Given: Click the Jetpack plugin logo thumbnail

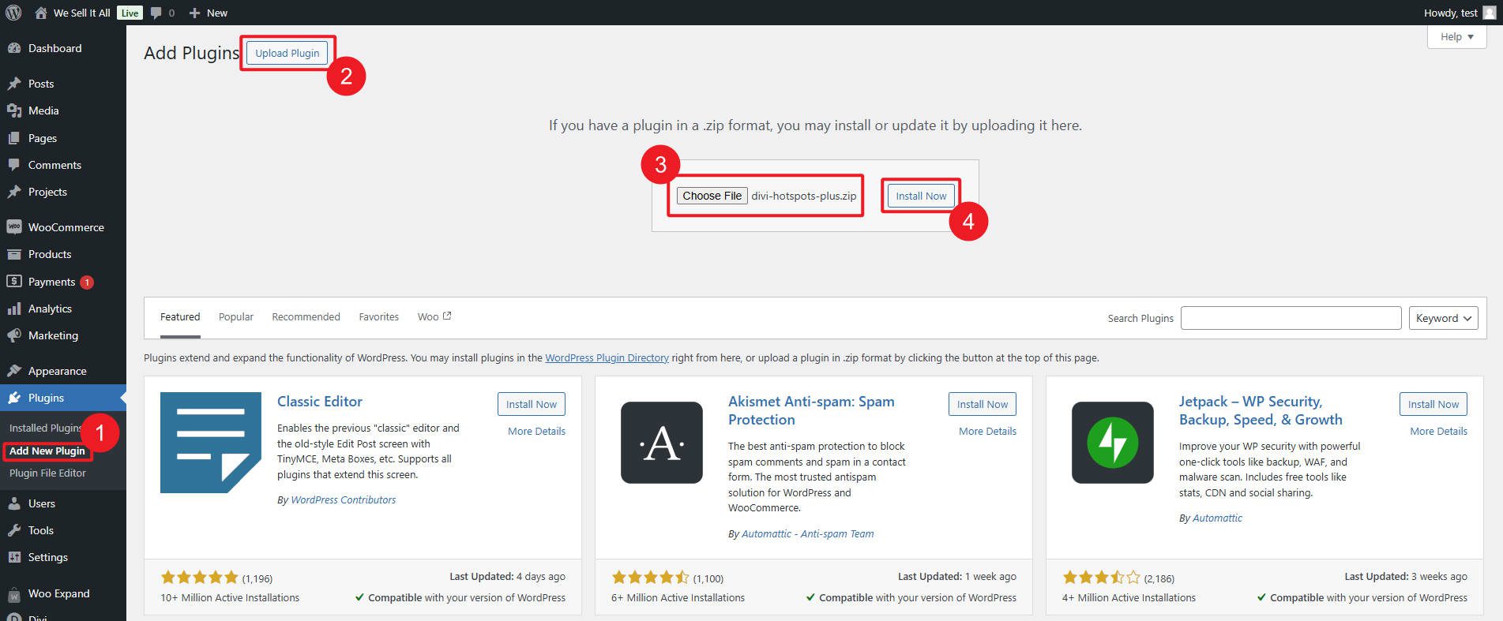Looking at the screenshot, I should (1113, 443).
